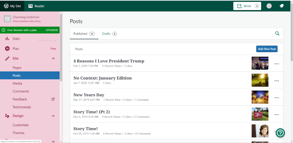Click the Write new post button
Screen dimensions: 293x143
[247, 6]
